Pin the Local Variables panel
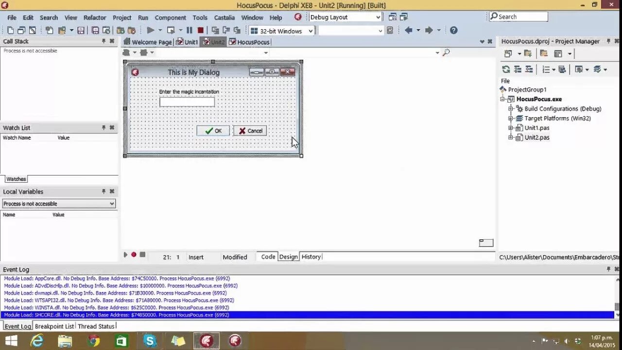622x350 pixels. 104,192
